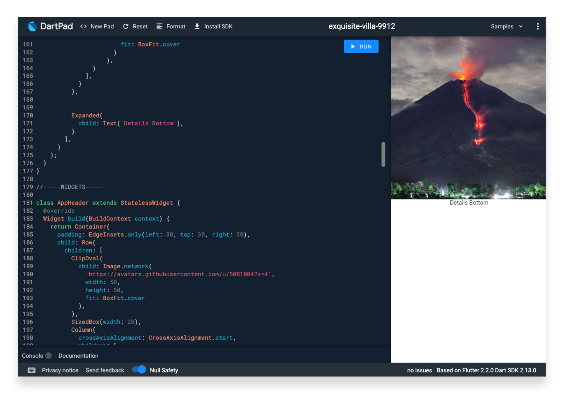The image size is (566, 409).
Task: Click the pad title exquisite-villa-9912
Action: click(x=362, y=26)
